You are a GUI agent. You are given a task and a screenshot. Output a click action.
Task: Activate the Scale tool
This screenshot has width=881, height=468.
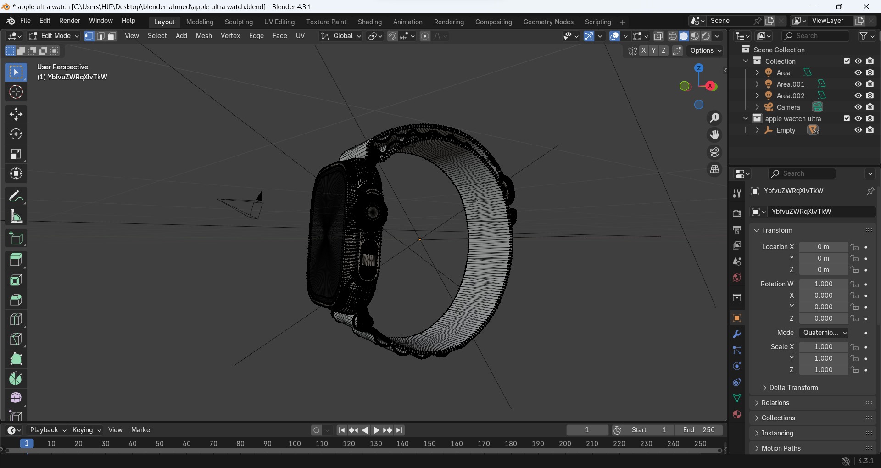coord(16,154)
